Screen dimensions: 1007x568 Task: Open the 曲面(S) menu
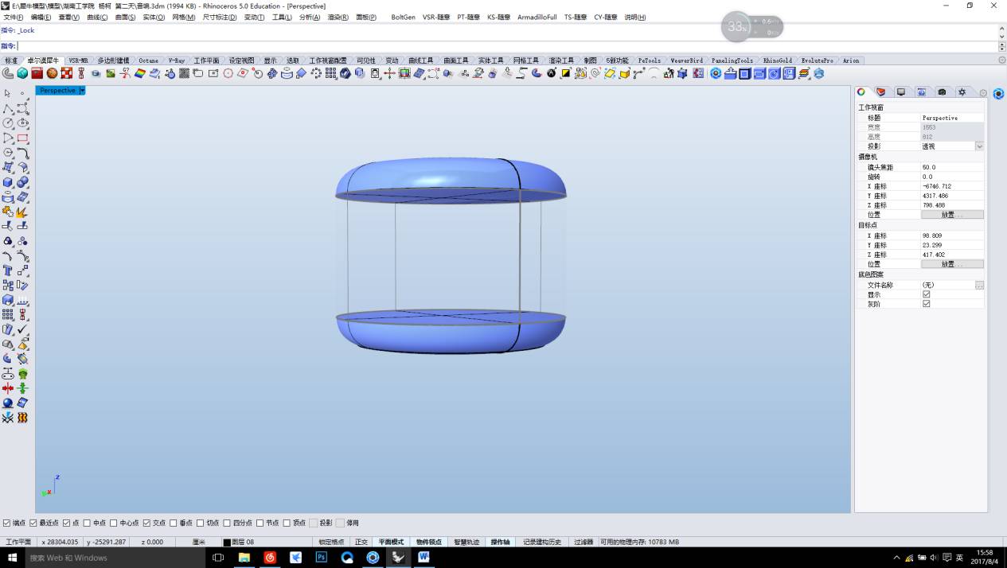[125, 17]
